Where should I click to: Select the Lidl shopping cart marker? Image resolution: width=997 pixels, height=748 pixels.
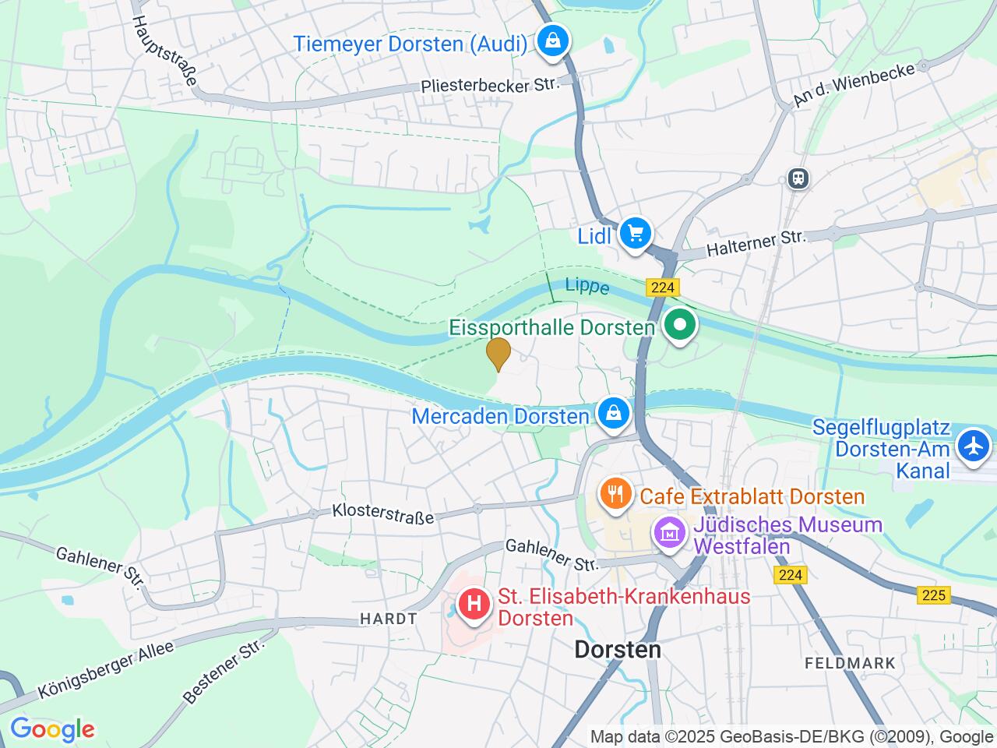(x=636, y=235)
